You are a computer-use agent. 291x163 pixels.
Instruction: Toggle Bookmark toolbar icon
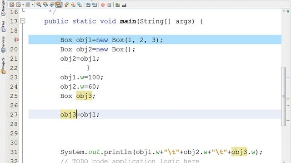tap(80, 5)
